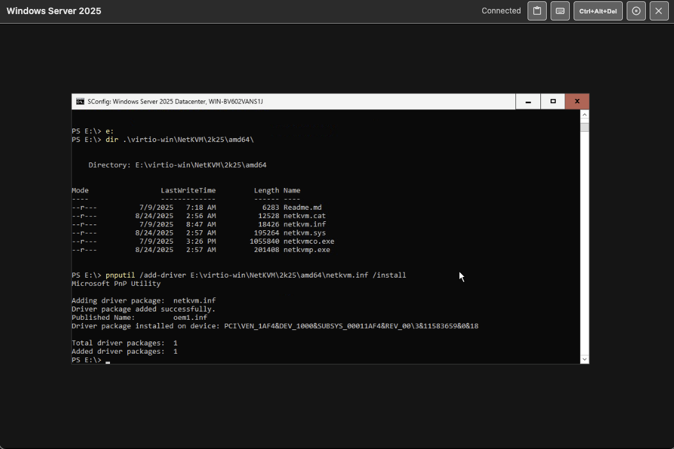Click the PCI\VEN_1AF4 device ID text
674x449 pixels.
[351, 326]
